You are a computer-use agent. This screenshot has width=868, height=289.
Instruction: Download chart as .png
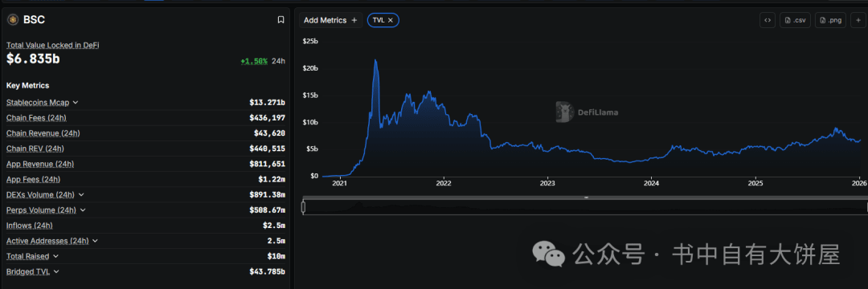(830, 20)
